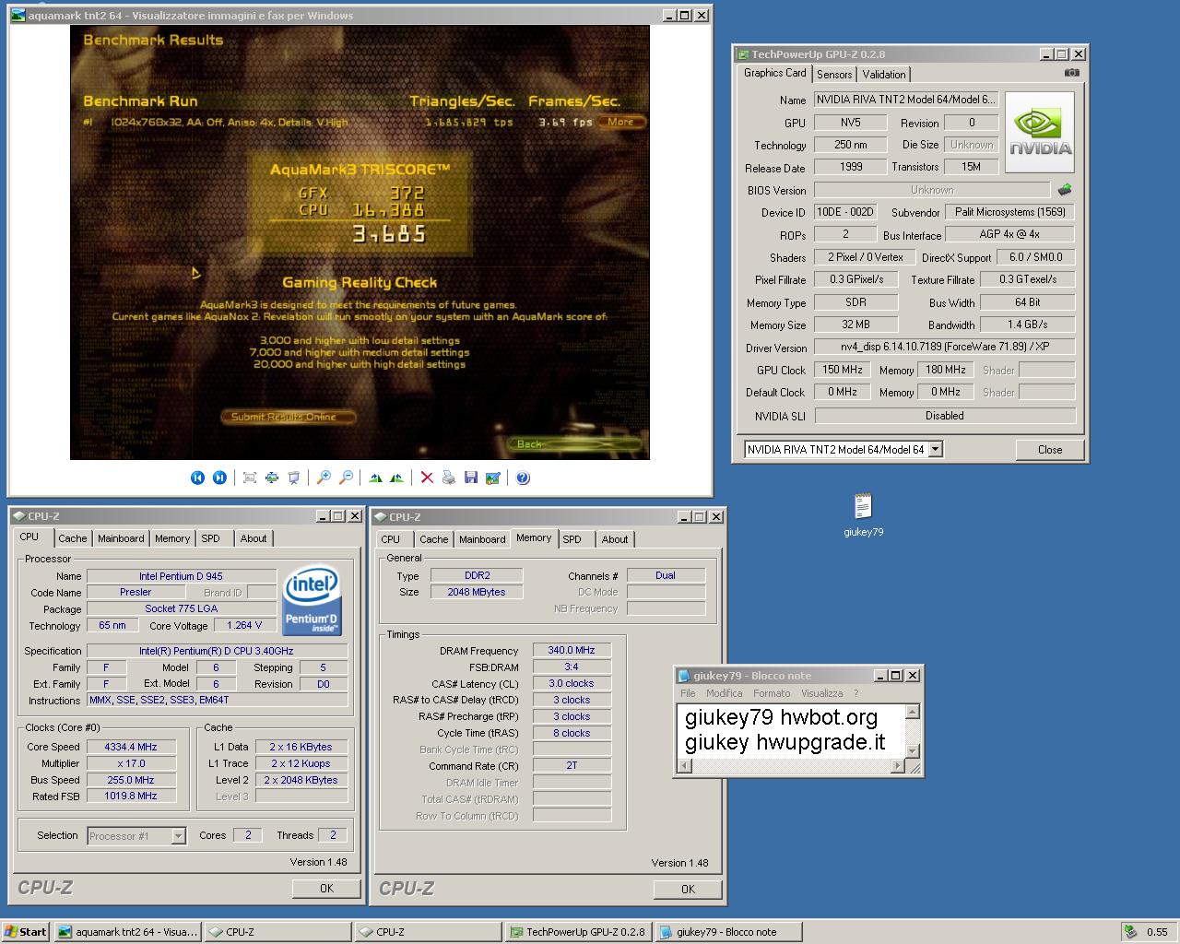Click DRAM Frequency value 340.0 MHz
This screenshot has width=1180, height=944.
click(x=572, y=650)
